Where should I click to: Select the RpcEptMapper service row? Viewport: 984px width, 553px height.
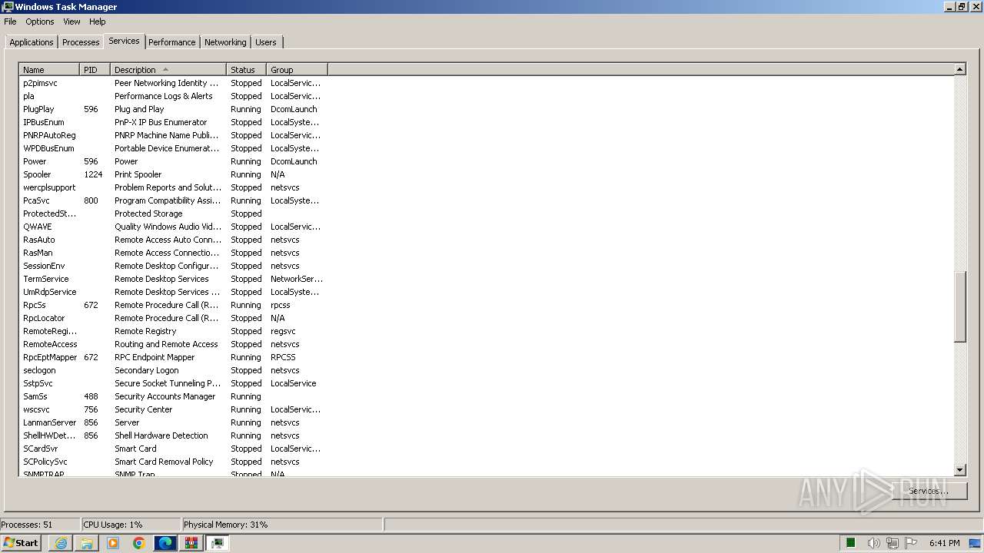[174, 357]
